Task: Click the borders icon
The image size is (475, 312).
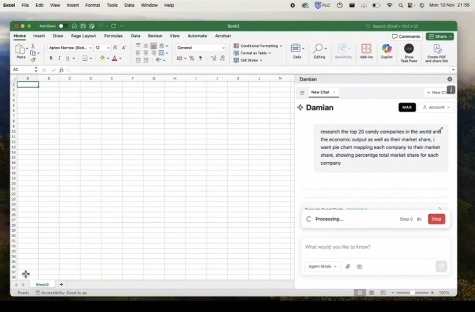Action: coord(85,58)
